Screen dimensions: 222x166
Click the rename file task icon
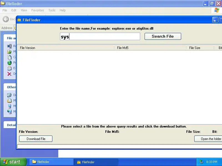[9, 46]
